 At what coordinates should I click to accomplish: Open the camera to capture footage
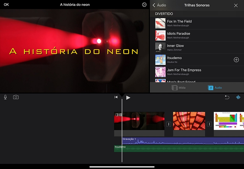pyautogui.click(x=16, y=97)
